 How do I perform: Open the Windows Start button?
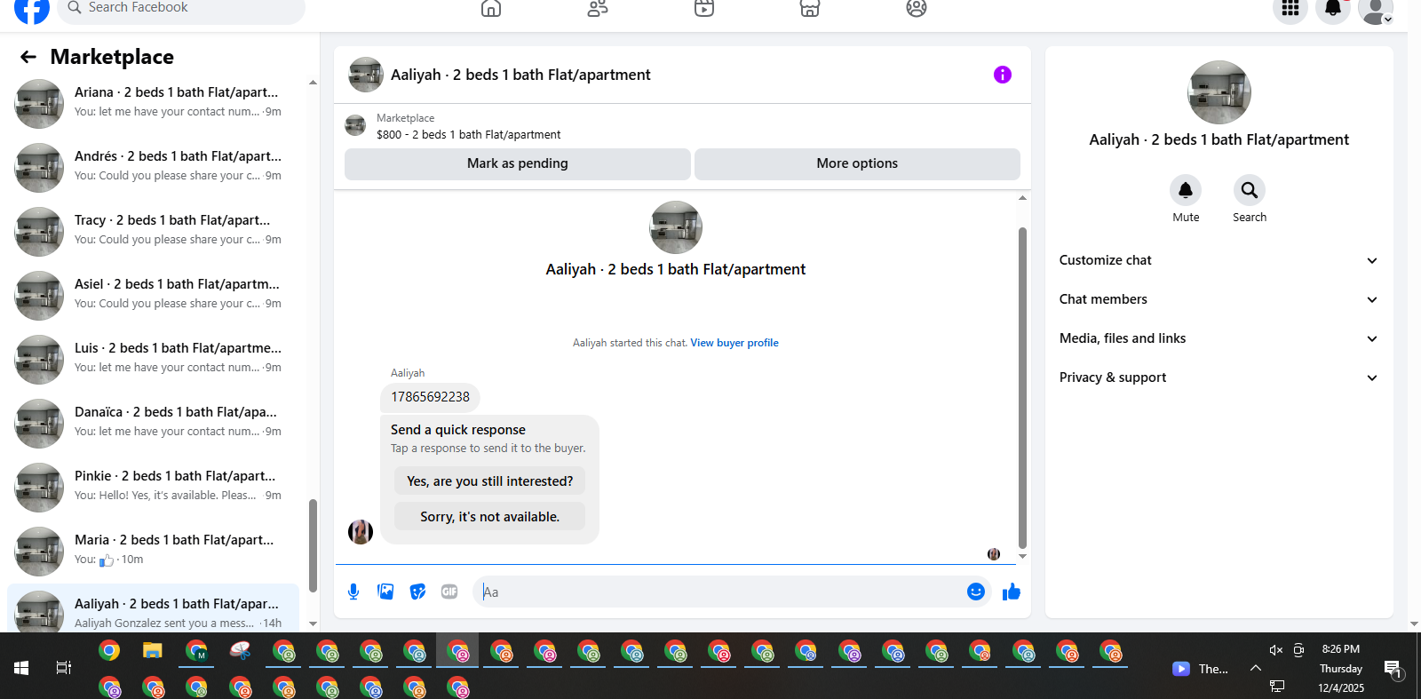(x=21, y=668)
